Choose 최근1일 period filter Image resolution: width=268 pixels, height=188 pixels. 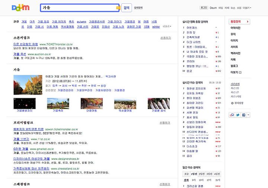click(234, 88)
